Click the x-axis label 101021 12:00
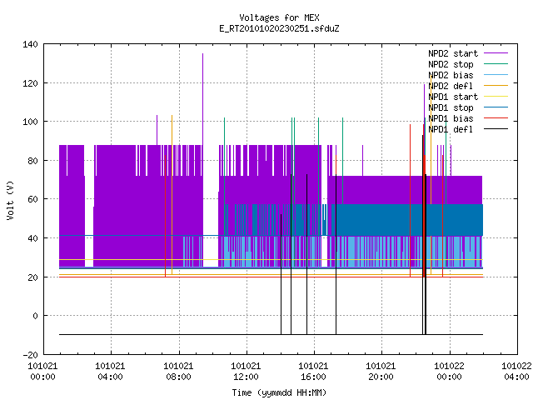The width and height of the screenshot is (533, 400). pyautogui.click(x=246, y=372)
